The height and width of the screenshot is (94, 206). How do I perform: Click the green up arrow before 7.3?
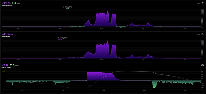[9, 65]
